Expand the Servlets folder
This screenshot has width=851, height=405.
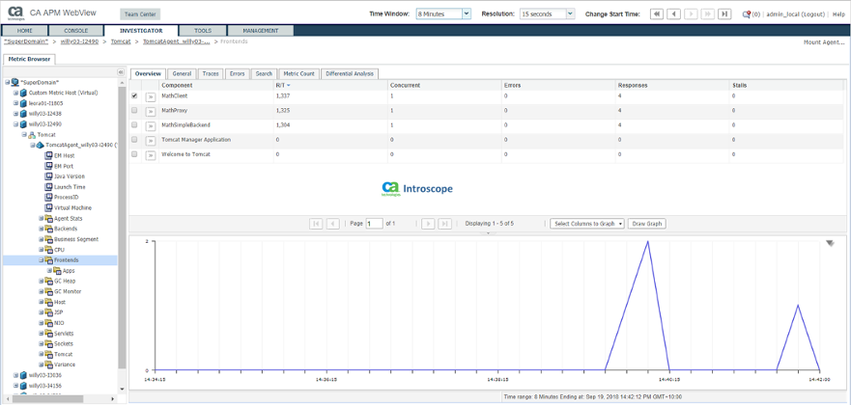coord(41,334)
